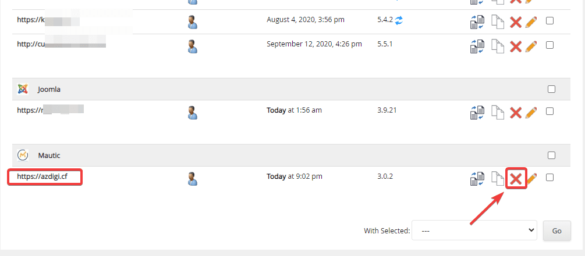This screenshot has width=585, height=256.
Task: Delete the Joomla installation with red X
Action: pos(515,112)
